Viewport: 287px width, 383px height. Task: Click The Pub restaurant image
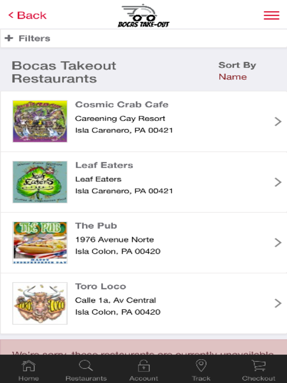pos(40,243)
